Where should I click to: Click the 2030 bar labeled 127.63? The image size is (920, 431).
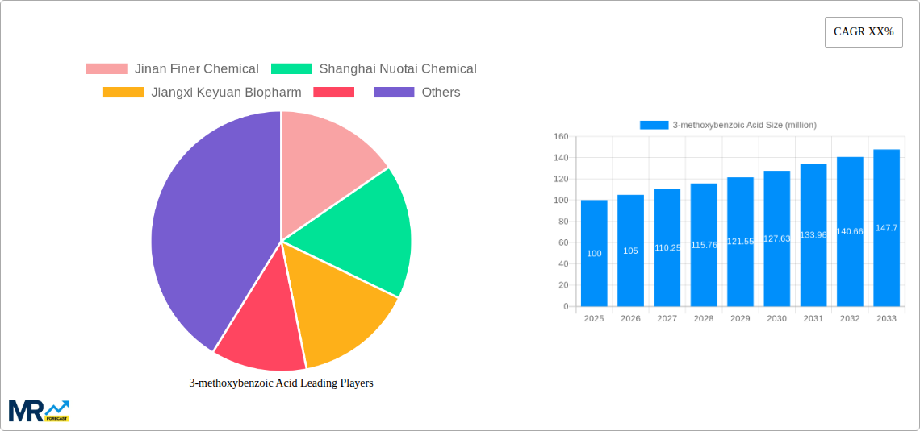[777, 238]
